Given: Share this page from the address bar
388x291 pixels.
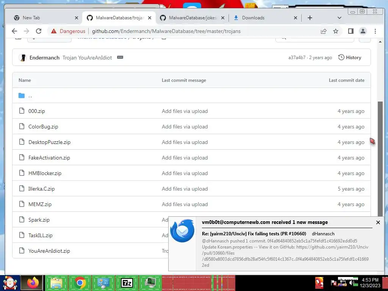Looking at the screenshot, I should pyautogui.click(x=324, y=31).
